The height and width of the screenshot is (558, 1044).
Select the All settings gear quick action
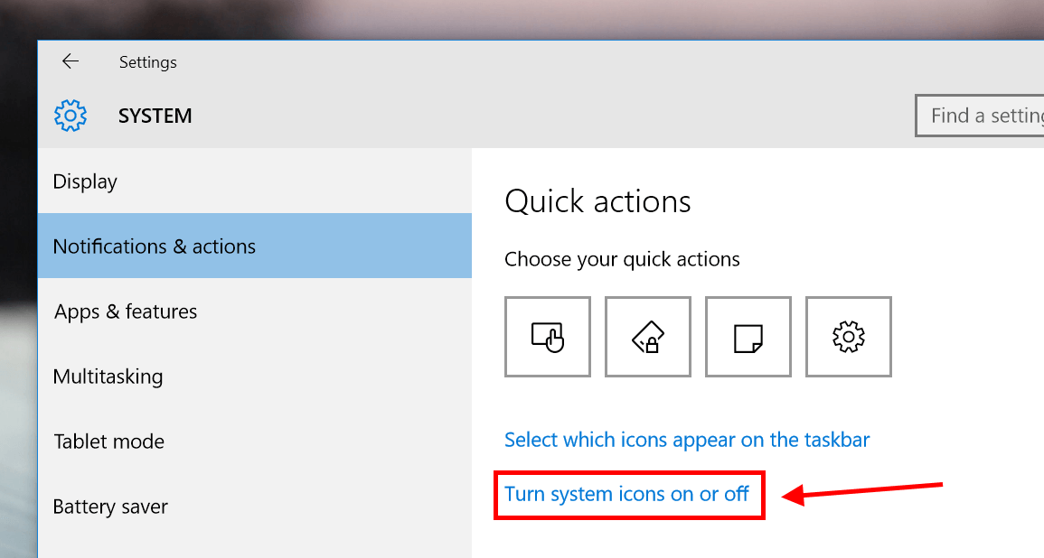pos(848,337)
